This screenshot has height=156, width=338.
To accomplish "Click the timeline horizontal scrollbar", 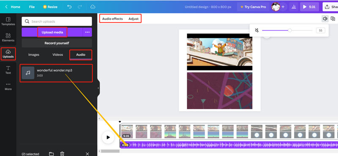I will [x=110, y=151].
